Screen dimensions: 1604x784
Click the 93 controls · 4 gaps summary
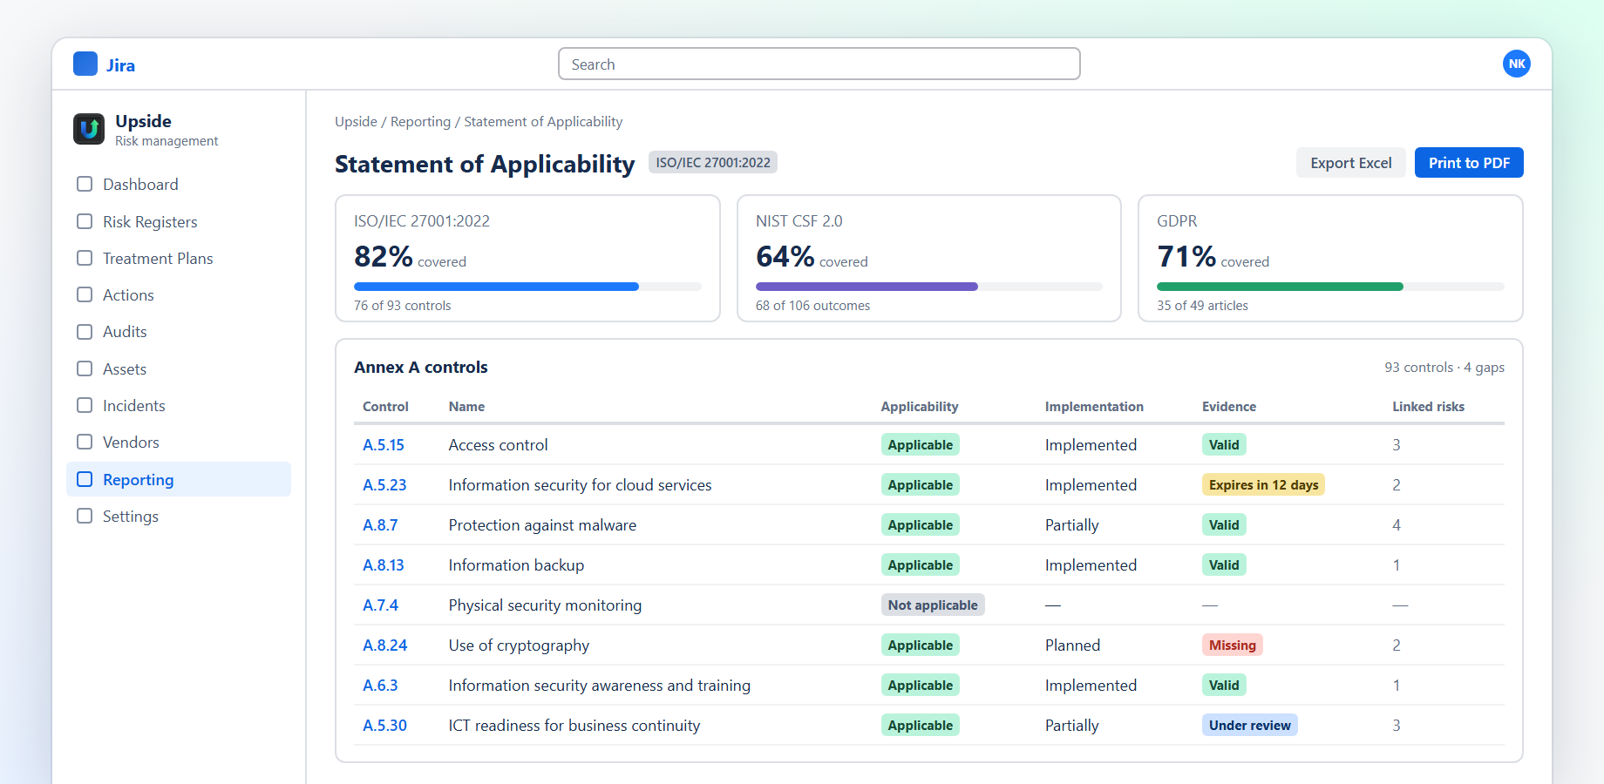[x=1444, y=368]
